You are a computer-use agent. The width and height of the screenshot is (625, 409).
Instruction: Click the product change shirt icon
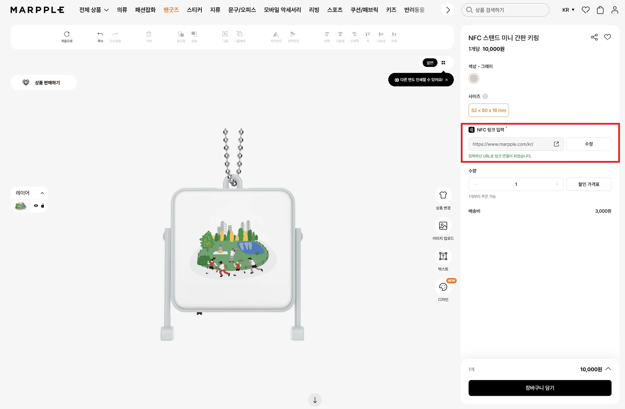[x=443, y=195]
